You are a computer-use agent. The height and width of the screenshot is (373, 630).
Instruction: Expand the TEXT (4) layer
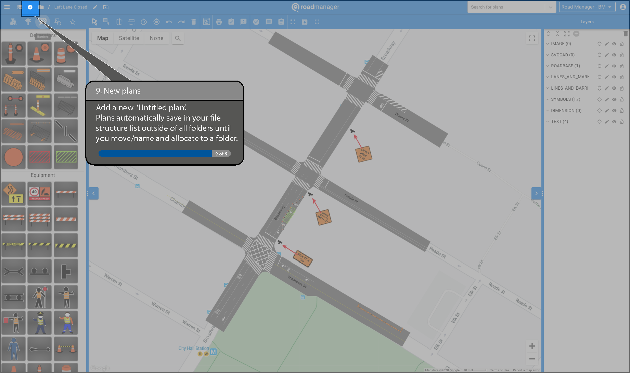point(548,122)
